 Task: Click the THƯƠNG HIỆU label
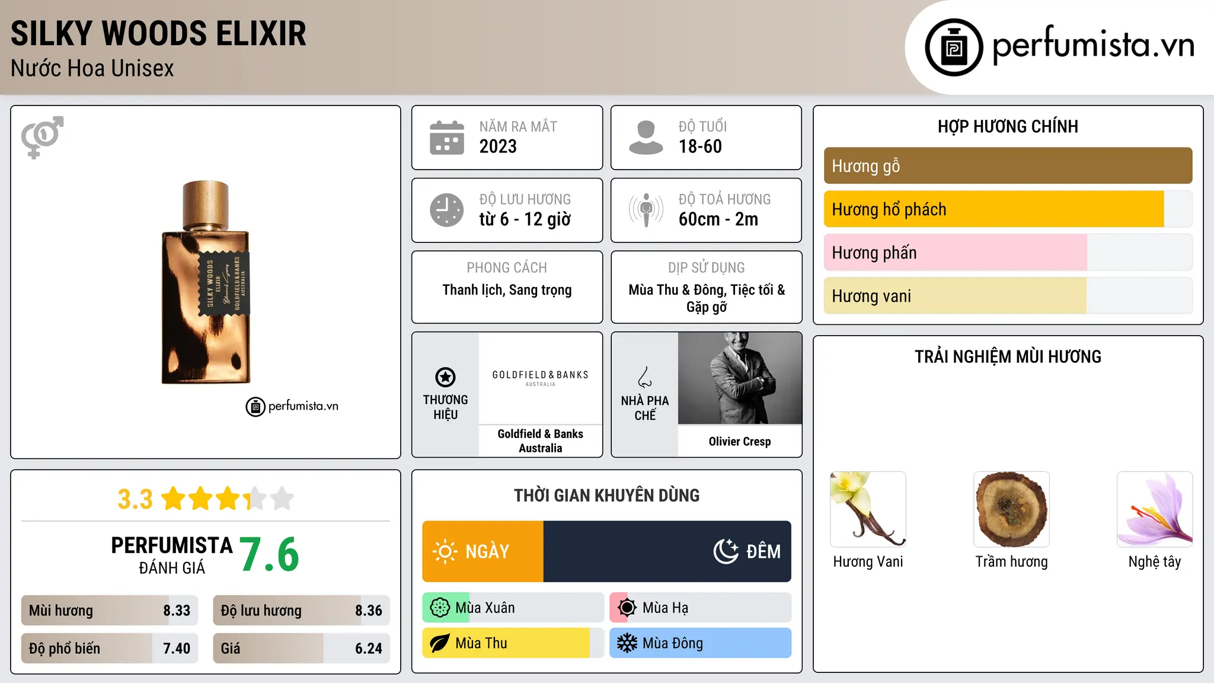[446, 407]
